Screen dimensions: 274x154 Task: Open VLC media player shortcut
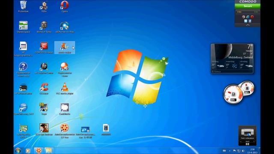click(65, 89)
